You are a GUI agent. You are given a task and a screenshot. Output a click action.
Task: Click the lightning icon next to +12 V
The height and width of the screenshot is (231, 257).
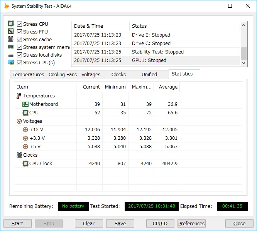click(25, 130)
